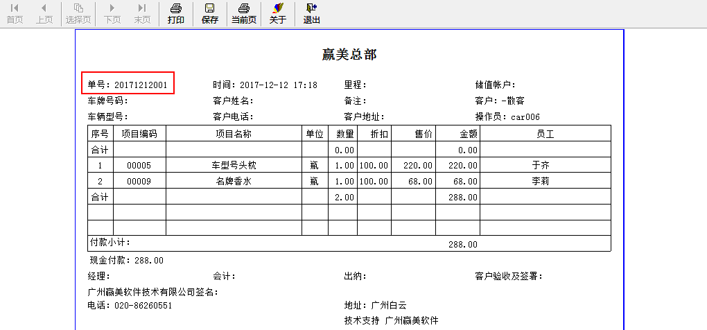This screenshot has width=707, height=330.
Task: Go to first page (首页)
Action: (x=15, y=13)
